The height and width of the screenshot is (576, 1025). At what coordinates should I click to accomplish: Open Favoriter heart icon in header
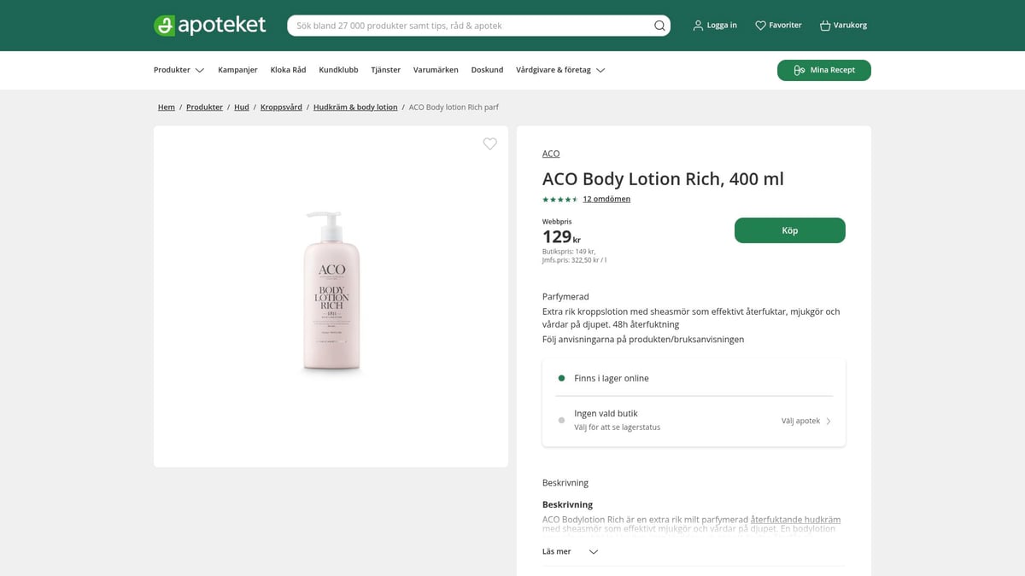tap(760, 26)
